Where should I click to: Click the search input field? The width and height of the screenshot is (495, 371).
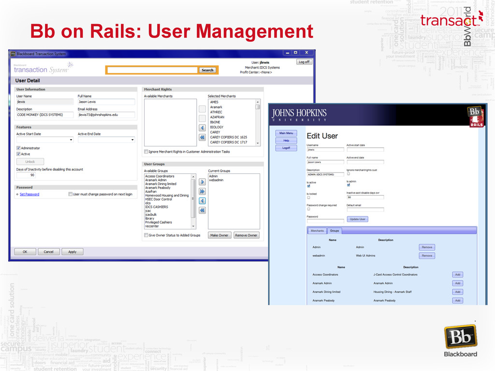click(x=152, y=70)
